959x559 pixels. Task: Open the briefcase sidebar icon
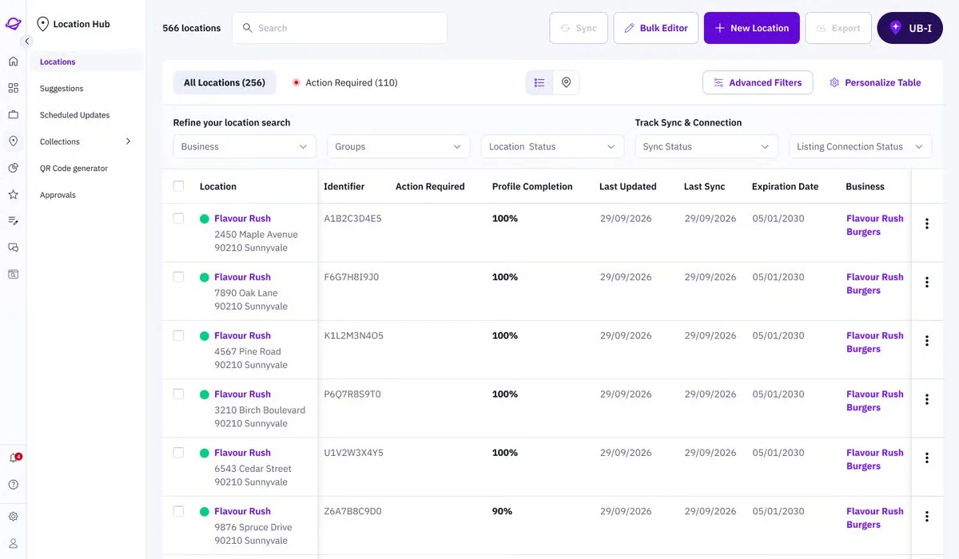(13, 115)
